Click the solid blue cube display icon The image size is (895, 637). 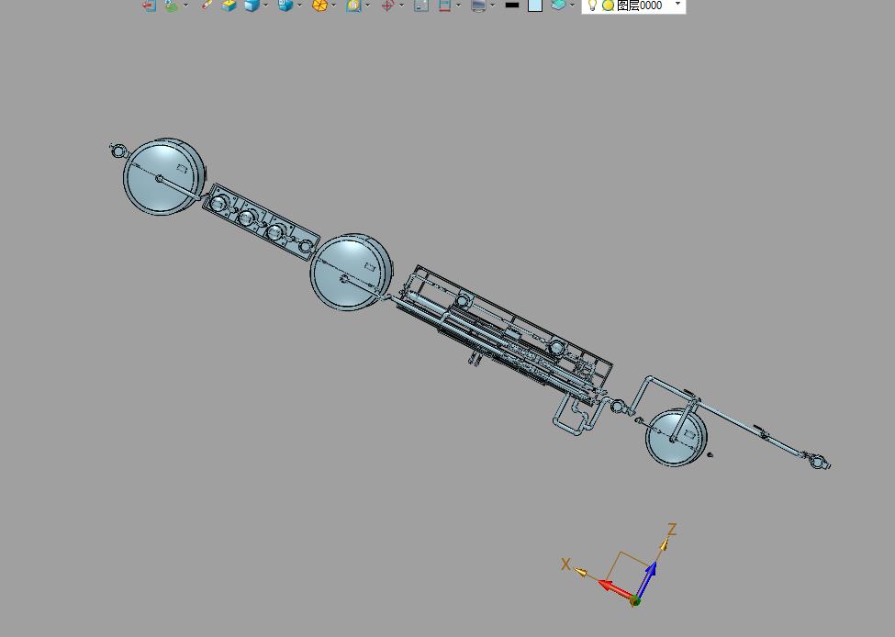coord(252,6)
